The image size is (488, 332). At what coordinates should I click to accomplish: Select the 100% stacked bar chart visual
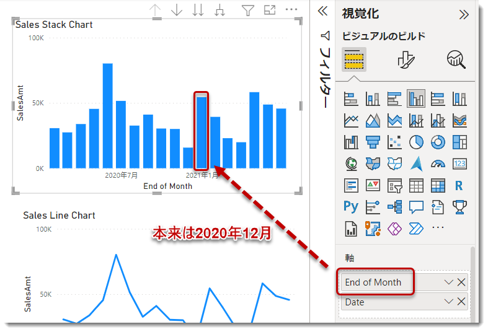tap(438, 99)
